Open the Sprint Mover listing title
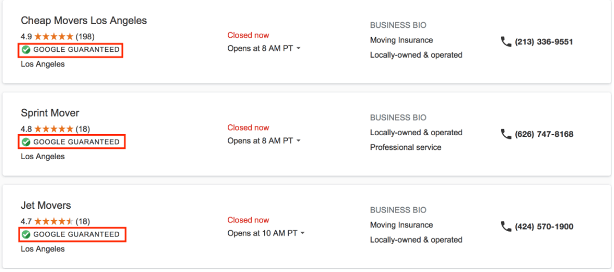The width and height of the screenshot is (614, 272). coord(50,113)
